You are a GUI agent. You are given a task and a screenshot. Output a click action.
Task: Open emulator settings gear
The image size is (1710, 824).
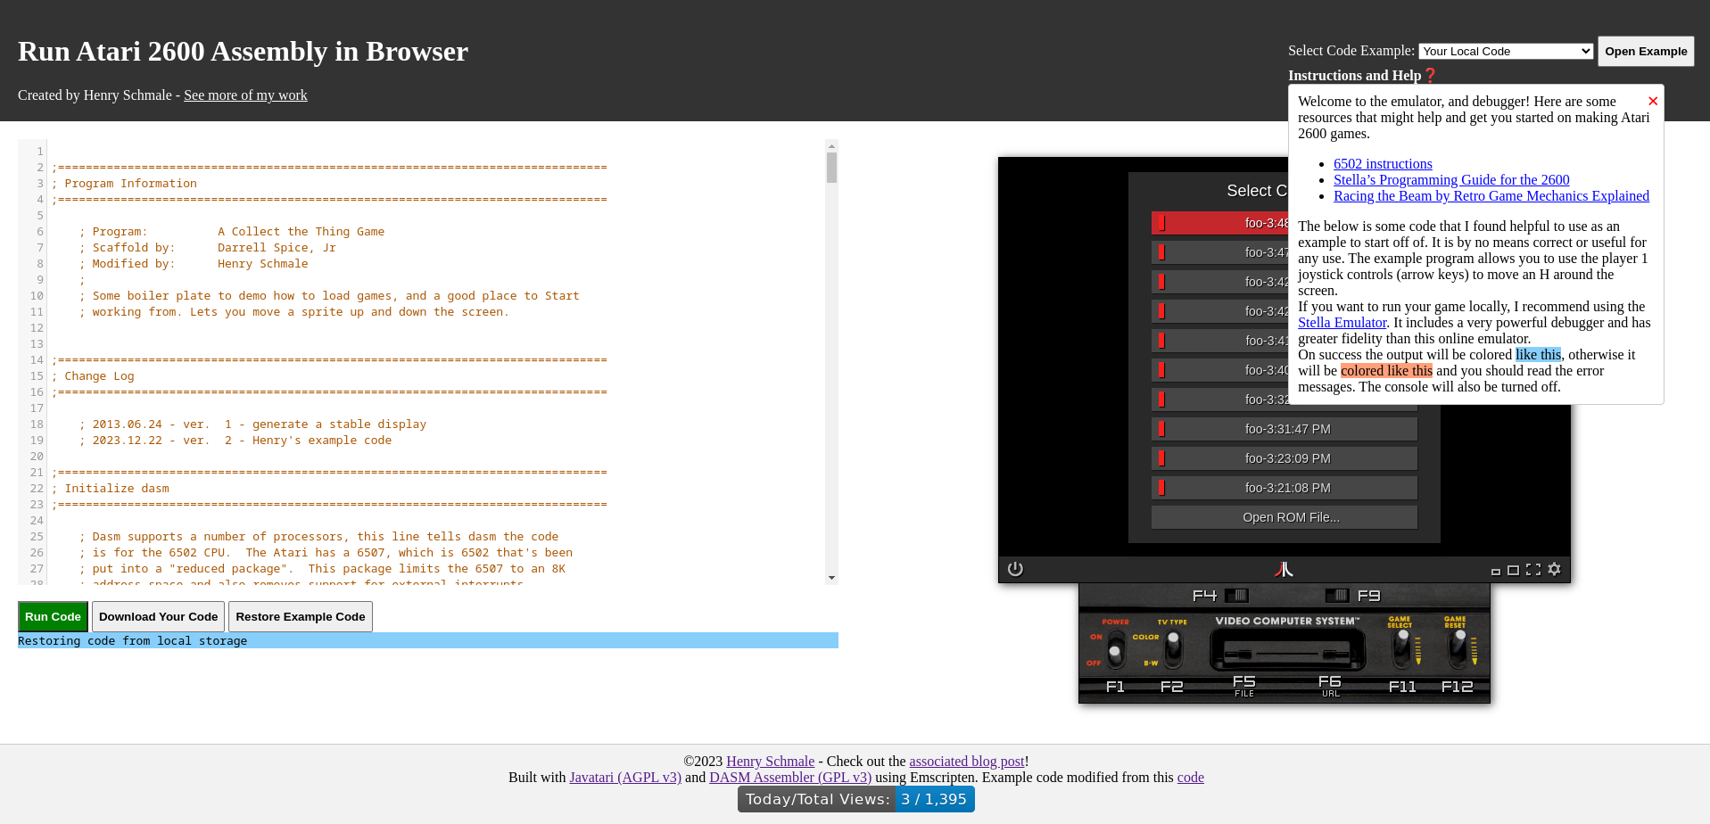point(1554,569)
